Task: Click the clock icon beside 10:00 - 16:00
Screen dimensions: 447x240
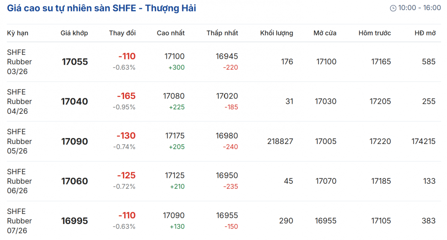Action: [393, 8]
